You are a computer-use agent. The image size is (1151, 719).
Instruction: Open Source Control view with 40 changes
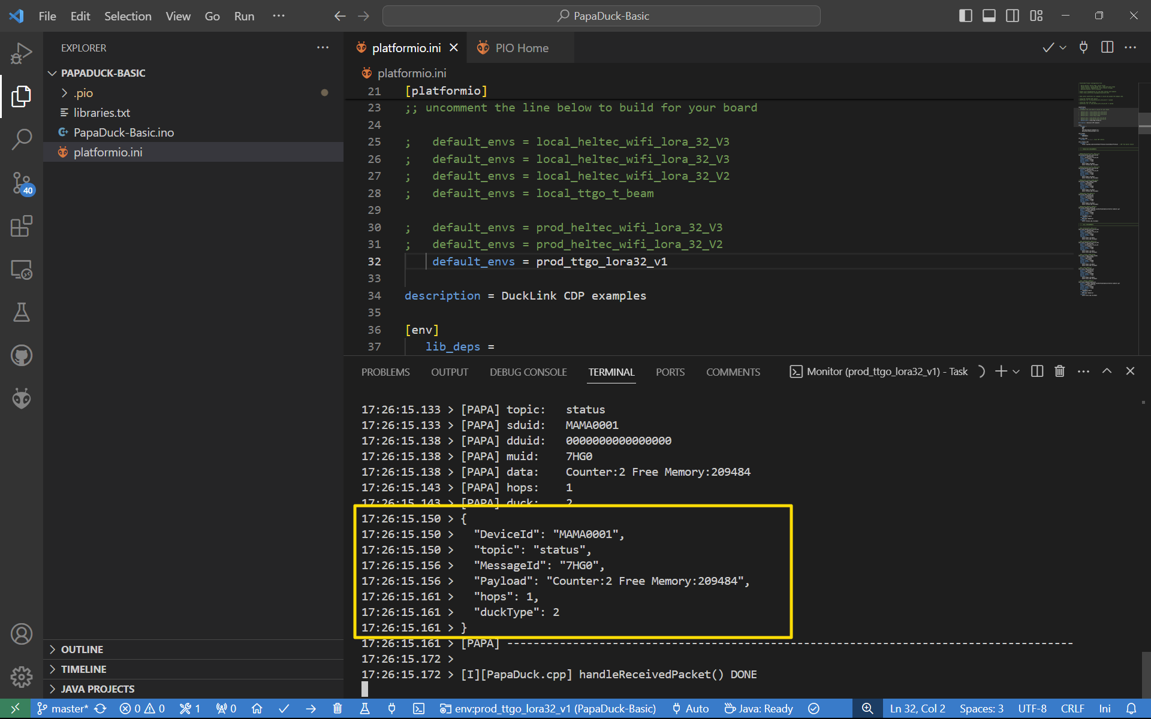(22, 183)
